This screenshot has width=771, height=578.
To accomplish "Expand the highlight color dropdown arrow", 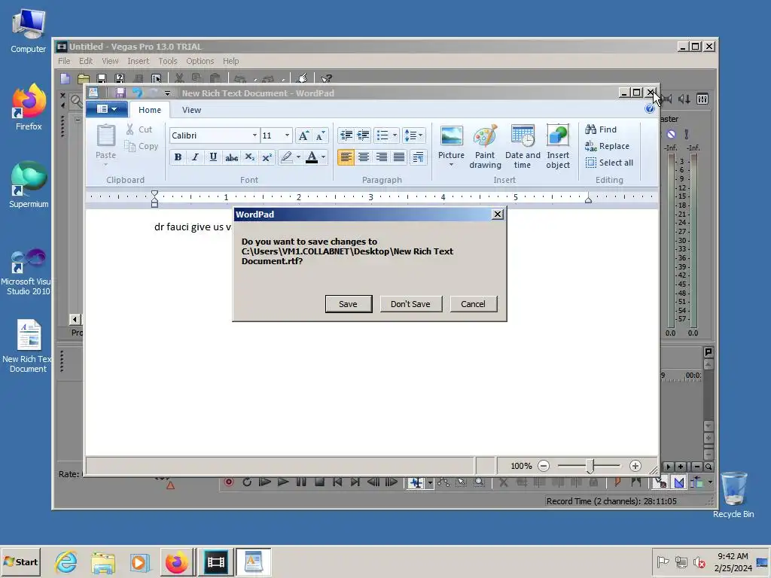I will tap(298, 157).
